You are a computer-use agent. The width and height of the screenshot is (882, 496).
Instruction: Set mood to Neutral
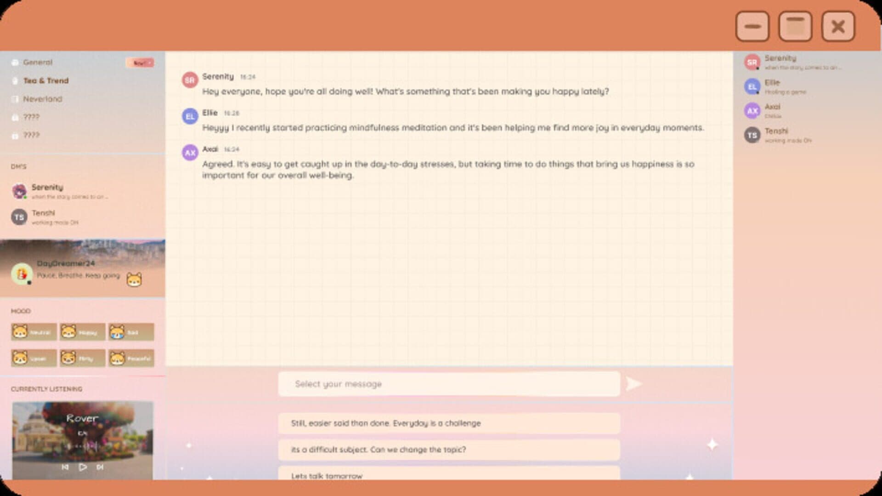coord(34,332)
